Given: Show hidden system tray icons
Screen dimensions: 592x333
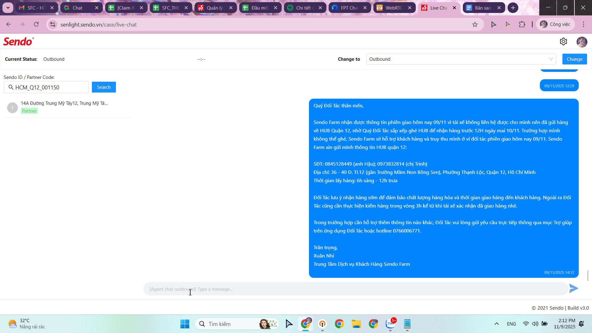Looking at the screenshot, I should 496,324.
